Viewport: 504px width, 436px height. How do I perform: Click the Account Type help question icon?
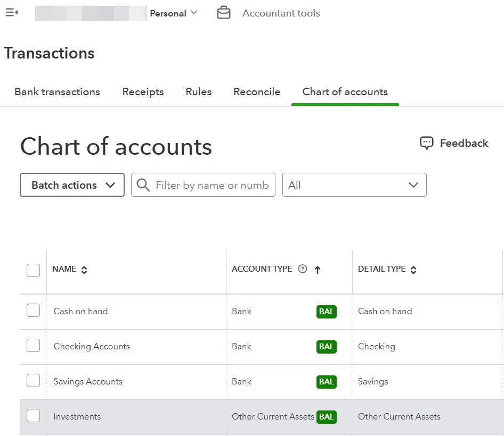[x=303, y=269]
